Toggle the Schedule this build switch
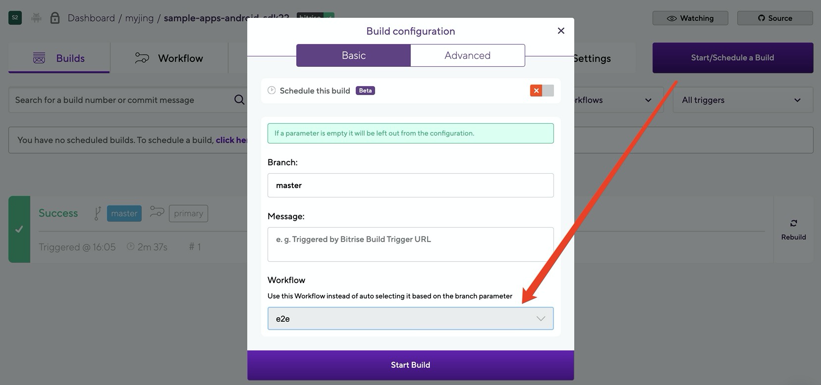The image size is (821, 385). pyautogui.click(x=542, y=91)
